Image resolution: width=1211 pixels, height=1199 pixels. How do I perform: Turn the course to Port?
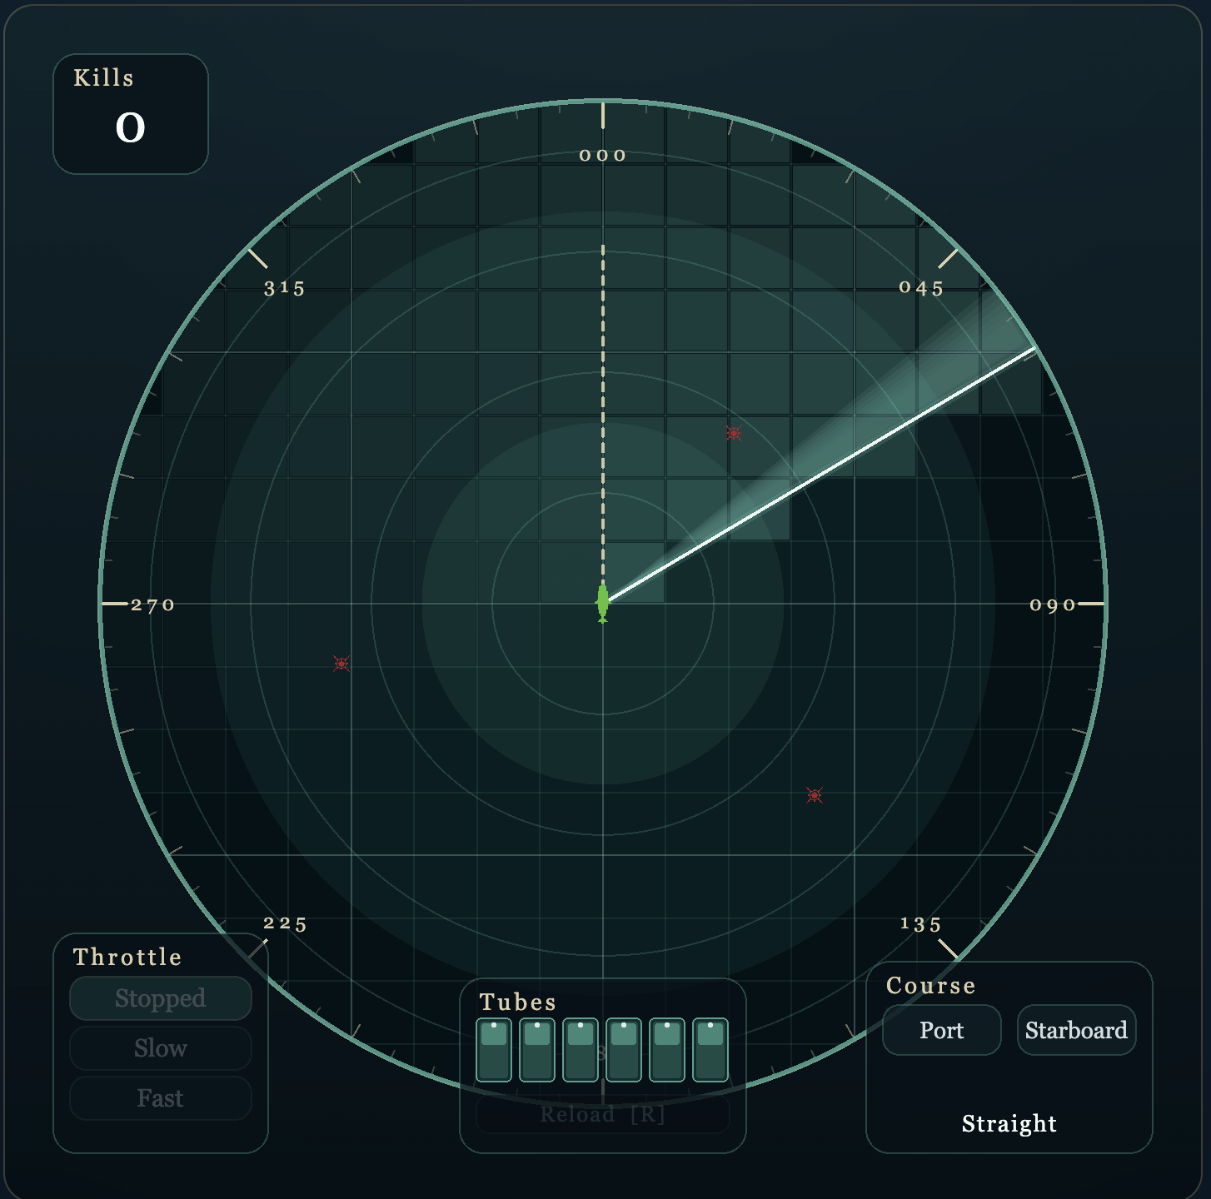click(x=942, y=1030)
